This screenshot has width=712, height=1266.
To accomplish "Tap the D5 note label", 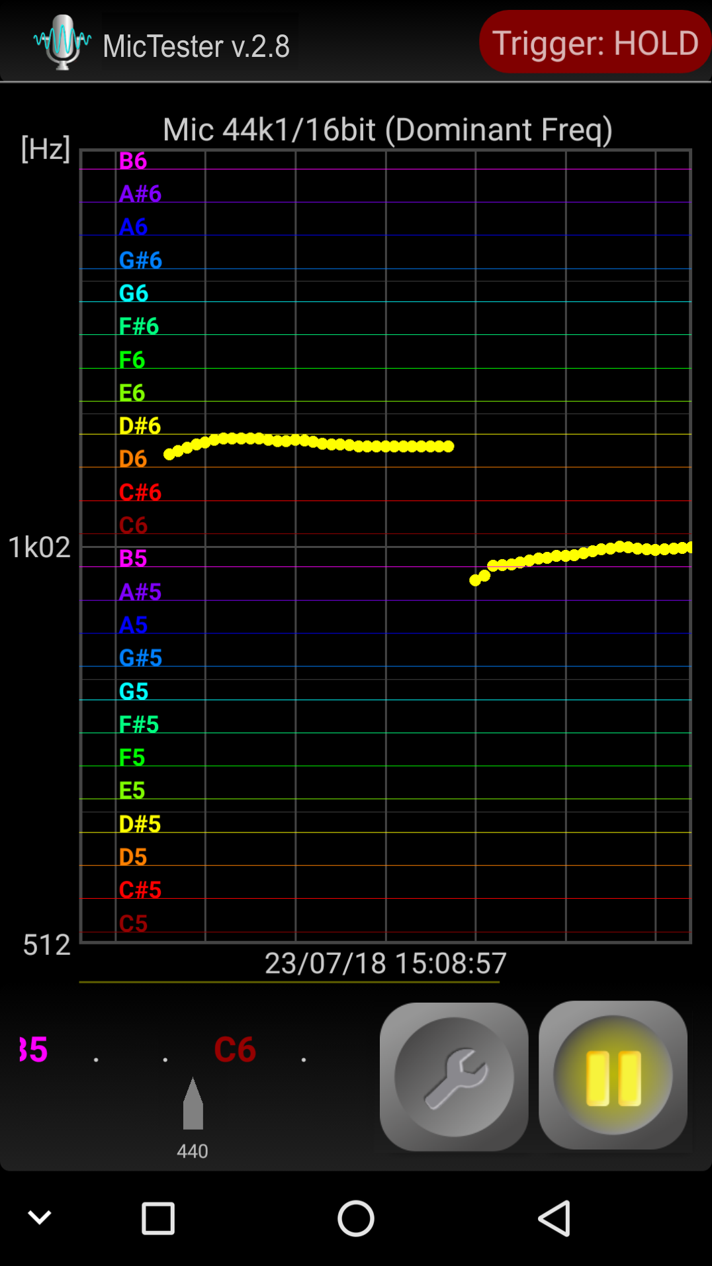I will point(133,857).
